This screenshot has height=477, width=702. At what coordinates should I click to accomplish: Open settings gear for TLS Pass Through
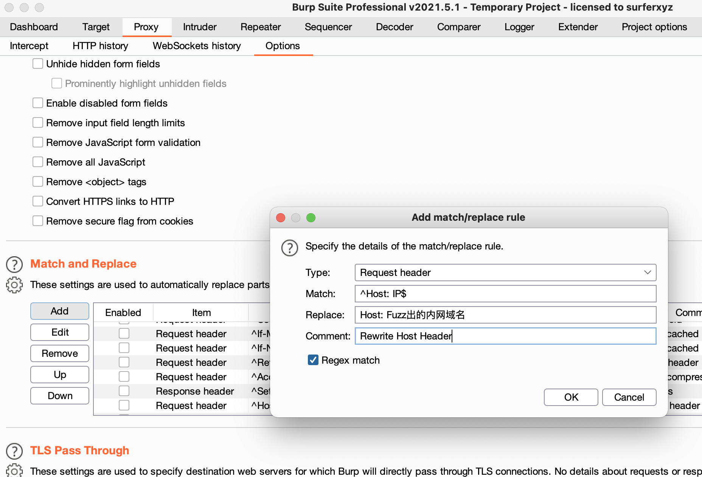[x=14, y=471]
